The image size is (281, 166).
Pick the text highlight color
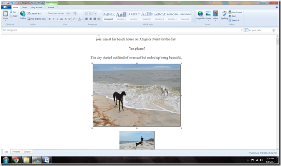coord(74,19)
